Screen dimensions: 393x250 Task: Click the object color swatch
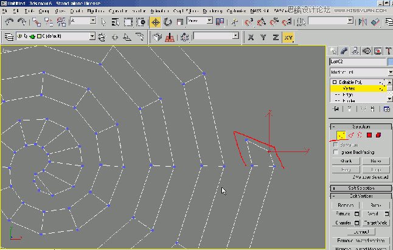coord(390,61)
